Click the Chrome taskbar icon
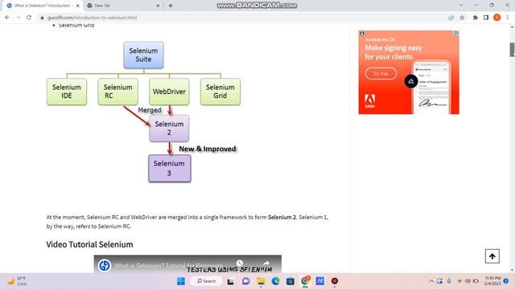Viewport: 515px width, 289px height. coord(305,281)
